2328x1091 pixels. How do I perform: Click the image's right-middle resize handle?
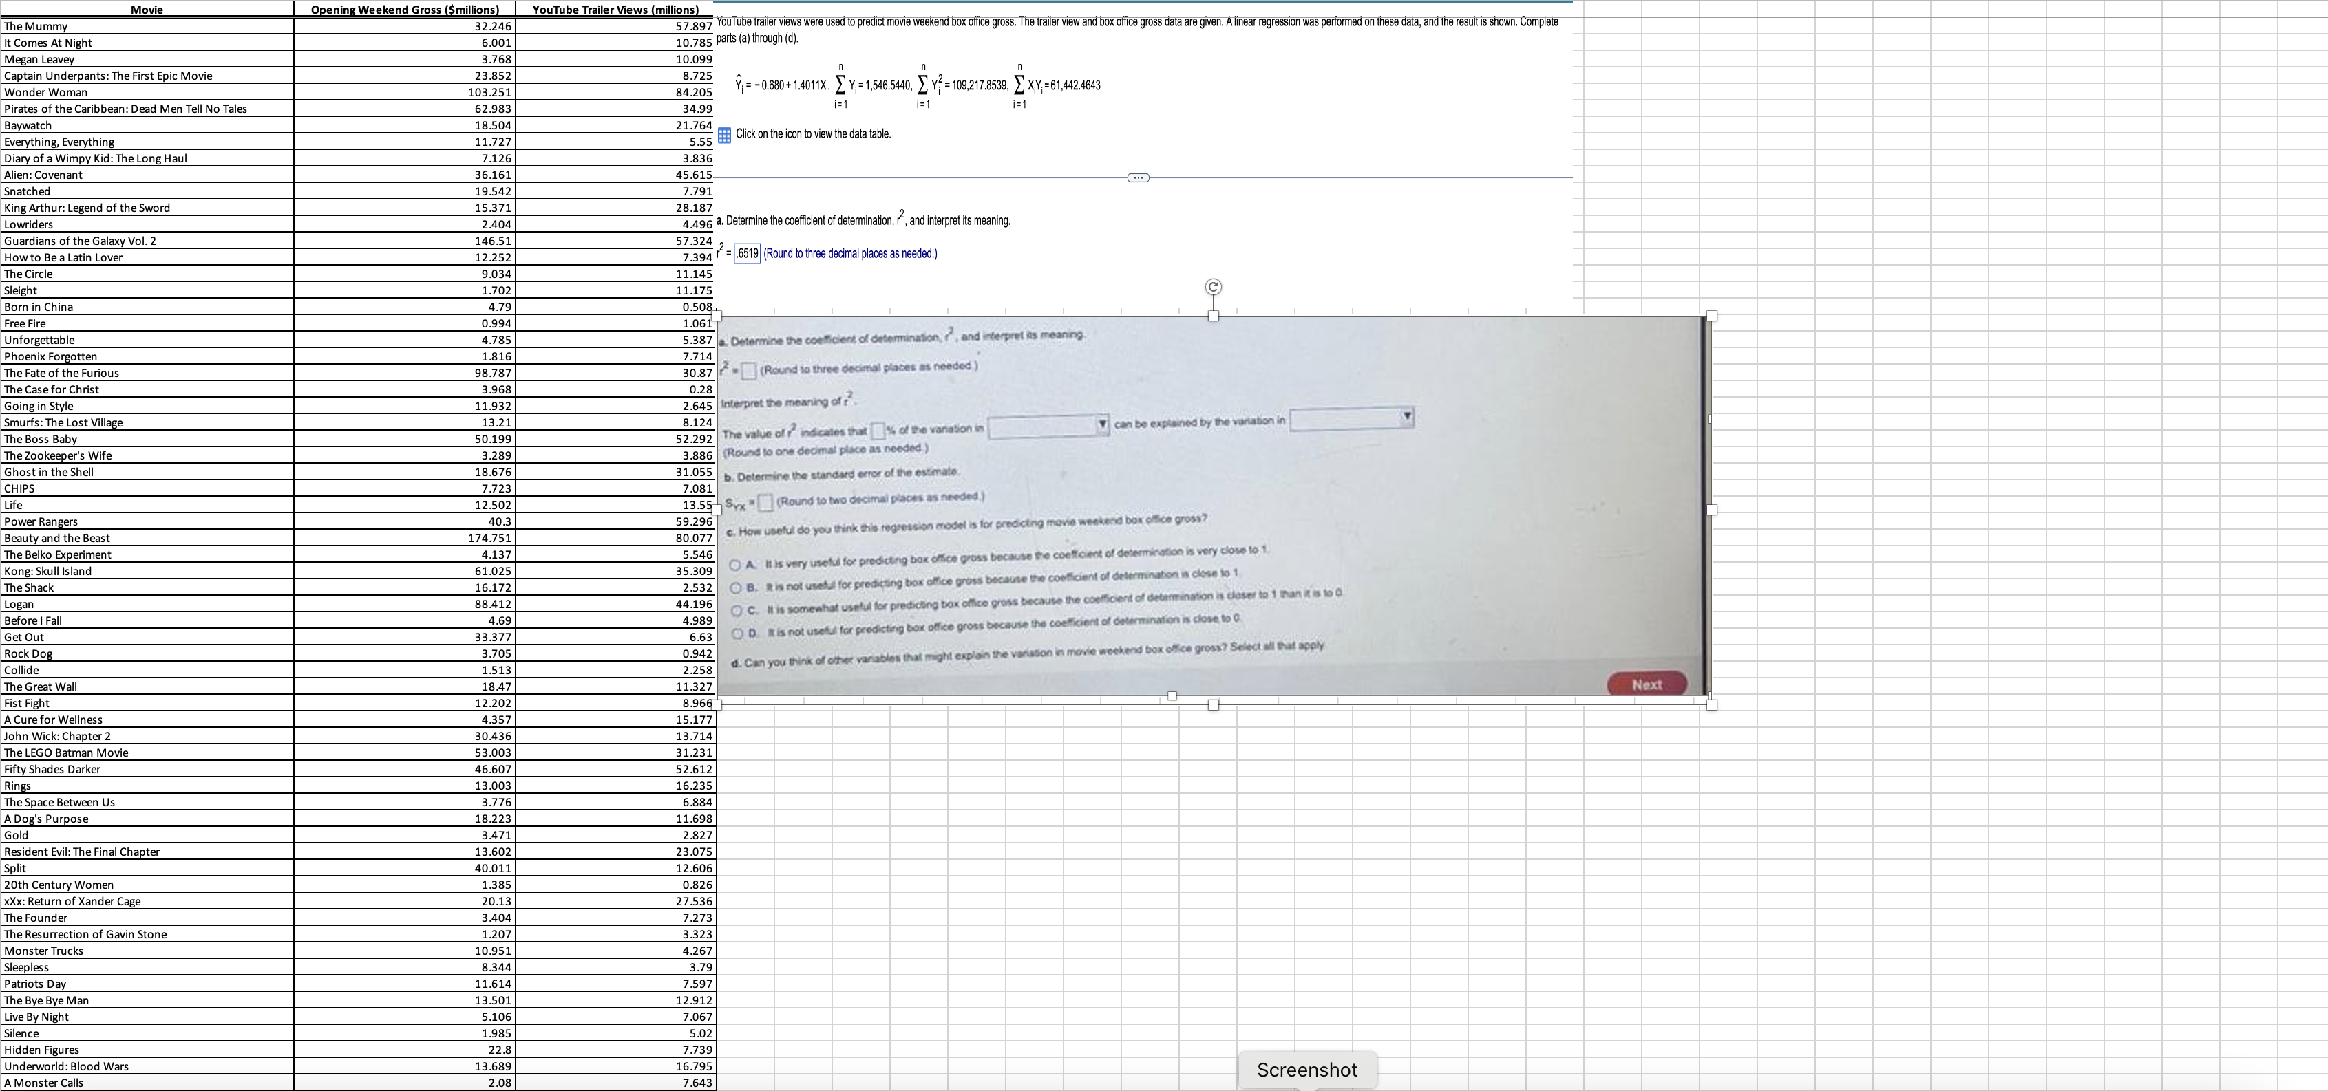pyautogui.click(x=1711, y=509)
